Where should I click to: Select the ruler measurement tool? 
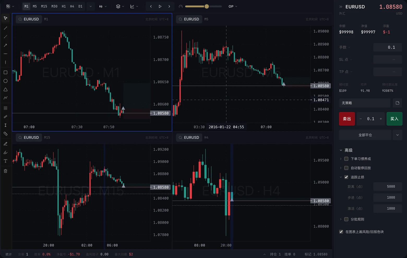click(x=5, y=134)
